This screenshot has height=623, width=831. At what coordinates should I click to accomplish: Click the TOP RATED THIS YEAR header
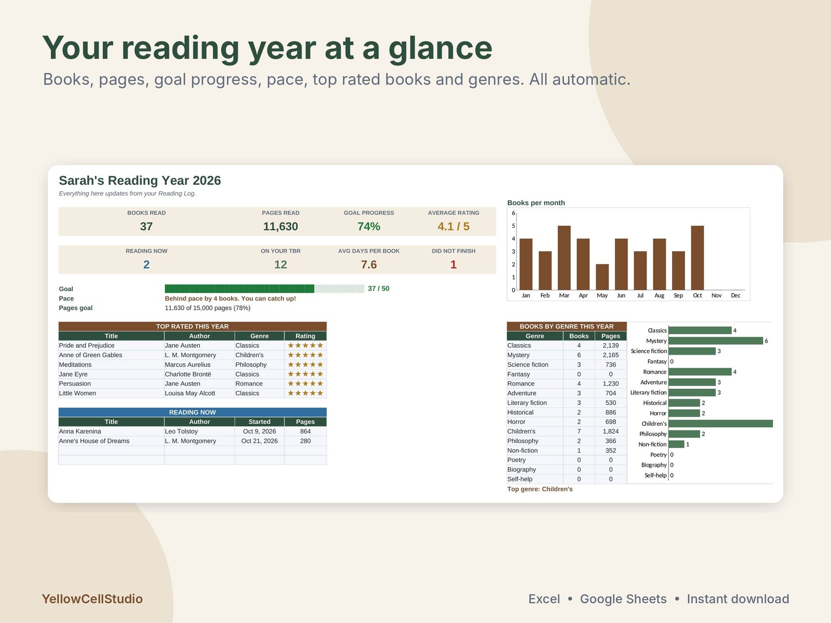(x=193, y=327)
